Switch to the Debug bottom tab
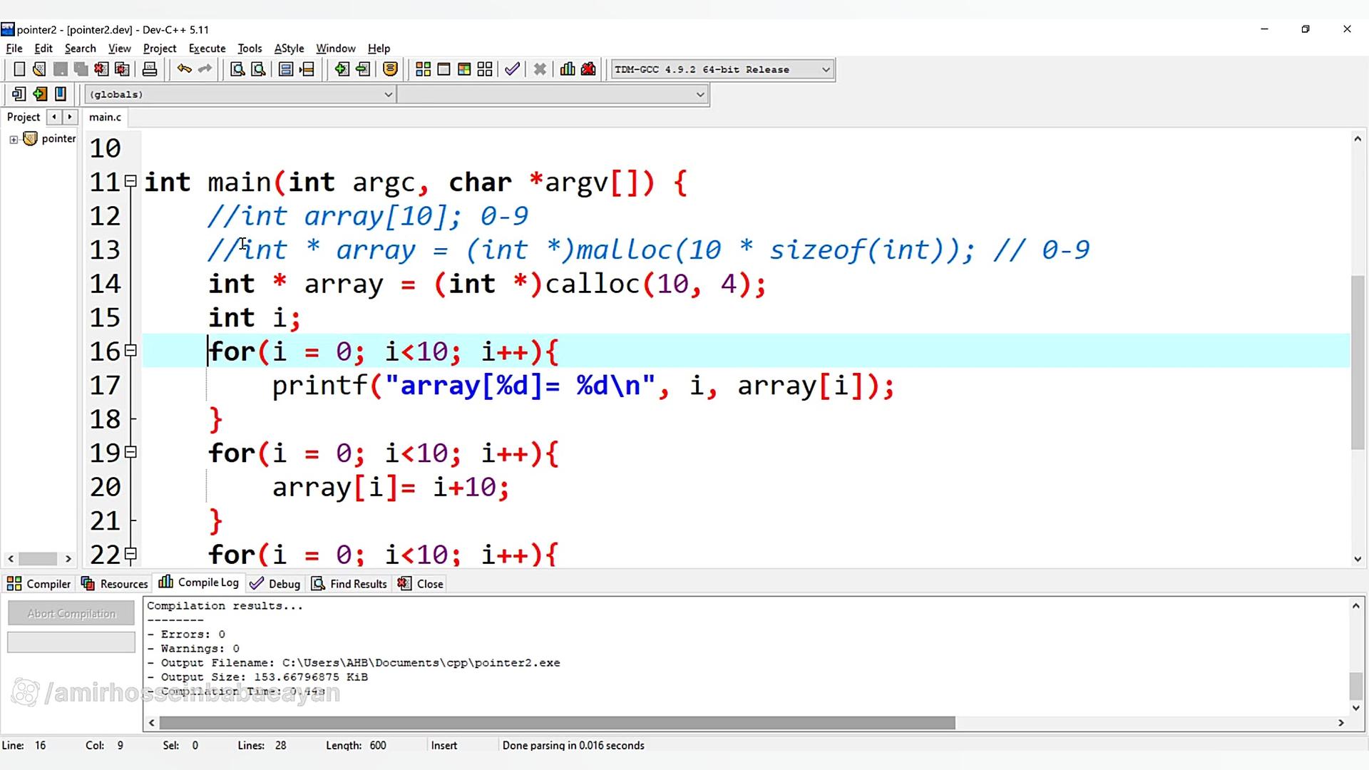The height and width of the screenshot is (770, 1369). (276, 584)
